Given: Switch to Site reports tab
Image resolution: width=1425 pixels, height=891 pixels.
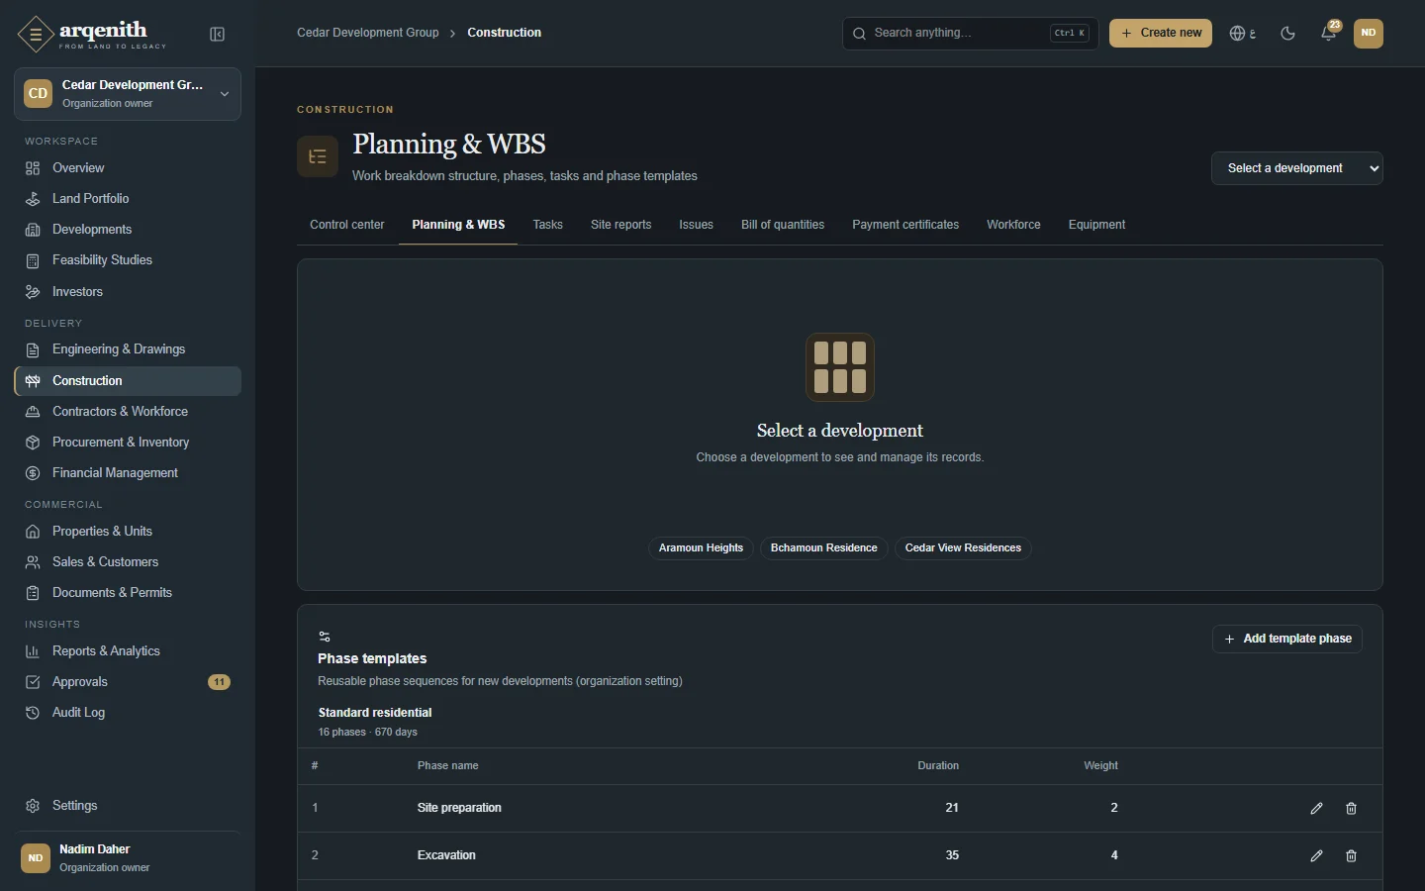Looking at the screenshot, I should tap(620, 225).
